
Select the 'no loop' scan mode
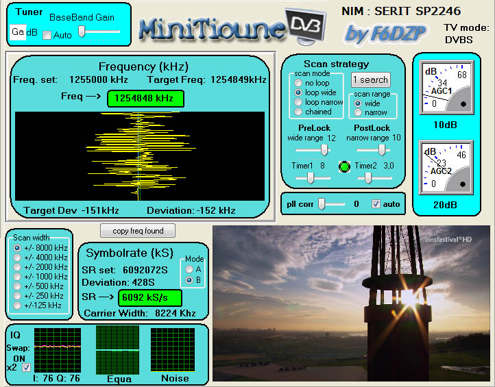tap(298, 82)
